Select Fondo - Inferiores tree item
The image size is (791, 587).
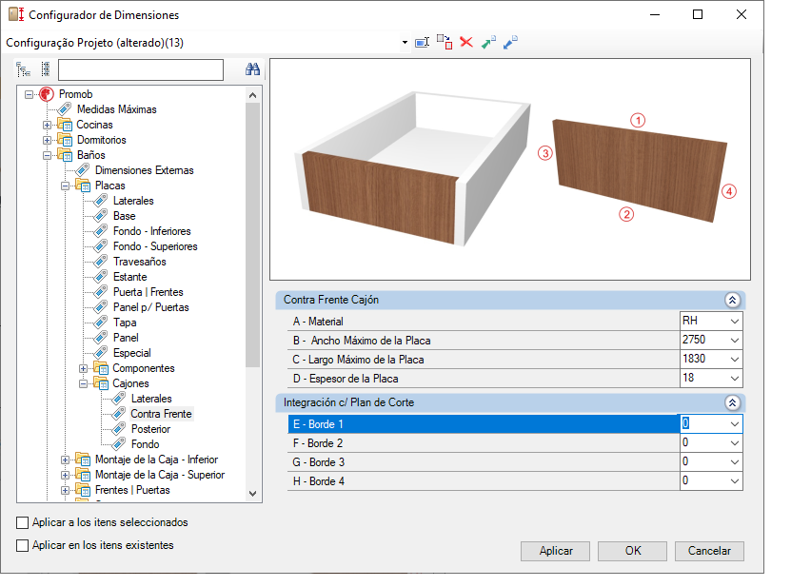click(152, 231)
